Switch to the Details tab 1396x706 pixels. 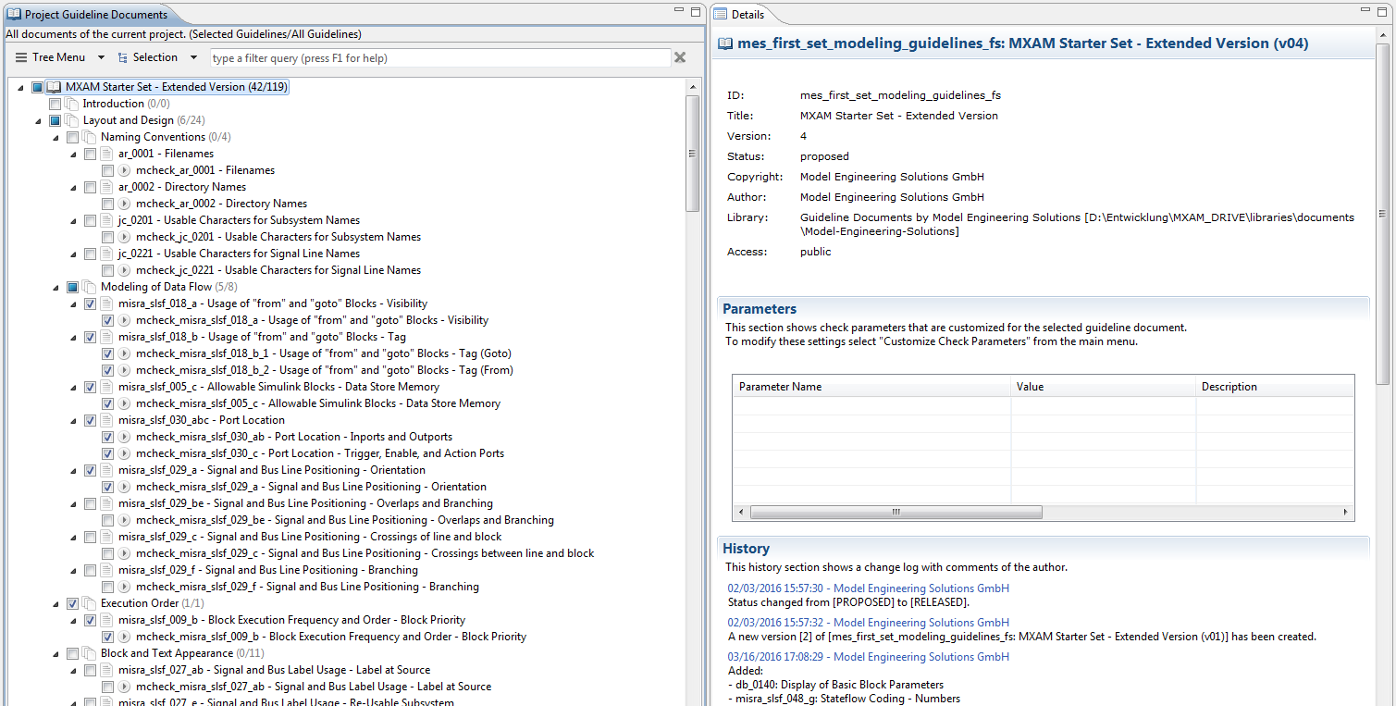(x=747, y=14)
